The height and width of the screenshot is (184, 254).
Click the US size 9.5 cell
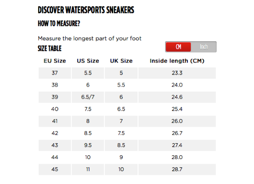(88, 145)
